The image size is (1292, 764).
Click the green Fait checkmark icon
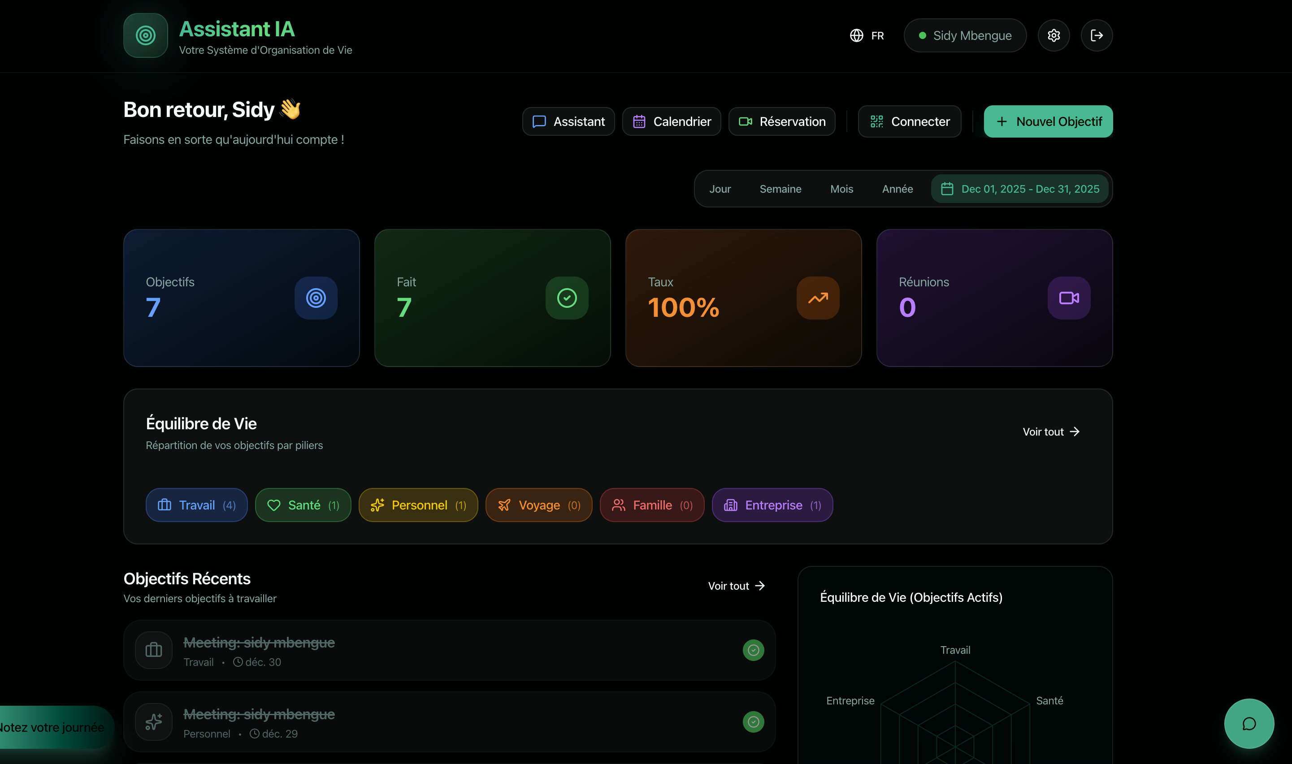[x=567, y=298]
